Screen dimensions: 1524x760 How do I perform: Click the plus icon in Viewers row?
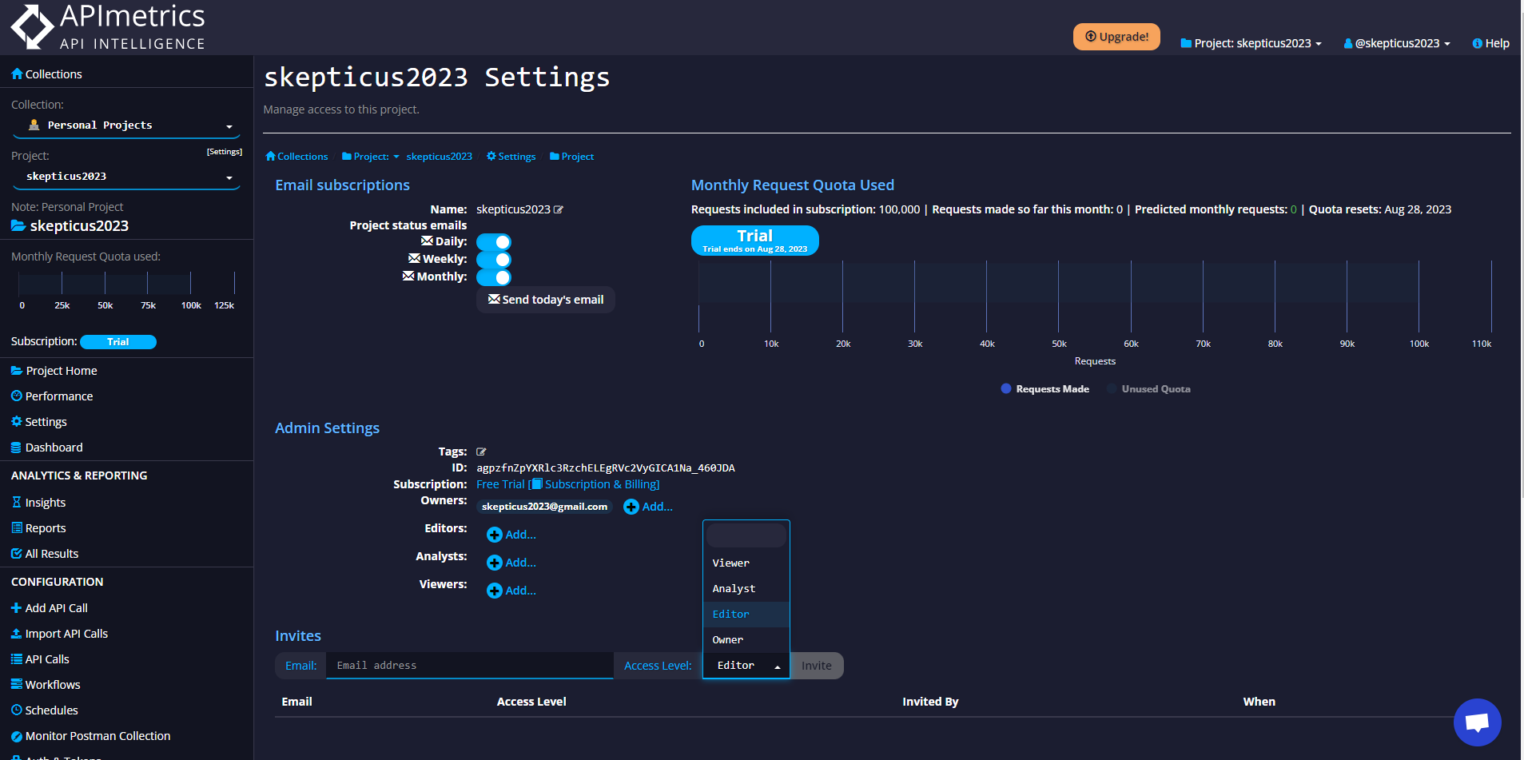495,591
